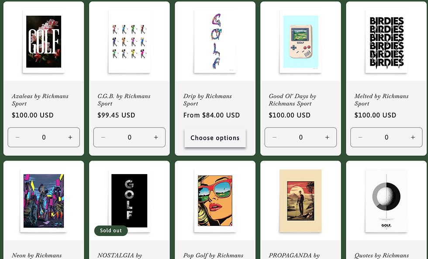428x259 pixels.
Task: Click quantity field for Melted print
Action: 386,138
